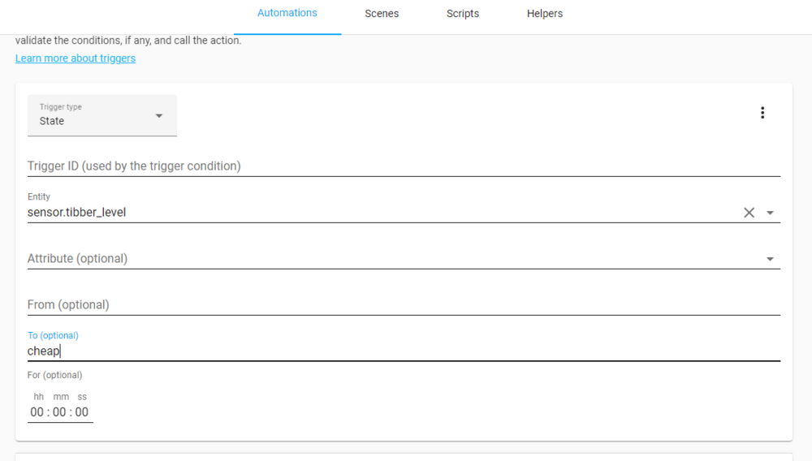The width and height of the screenshot is (812, 461).
Task: Open the Trigger type dropdown arrow
Action: pyautogui.click(x=159, y=116)
